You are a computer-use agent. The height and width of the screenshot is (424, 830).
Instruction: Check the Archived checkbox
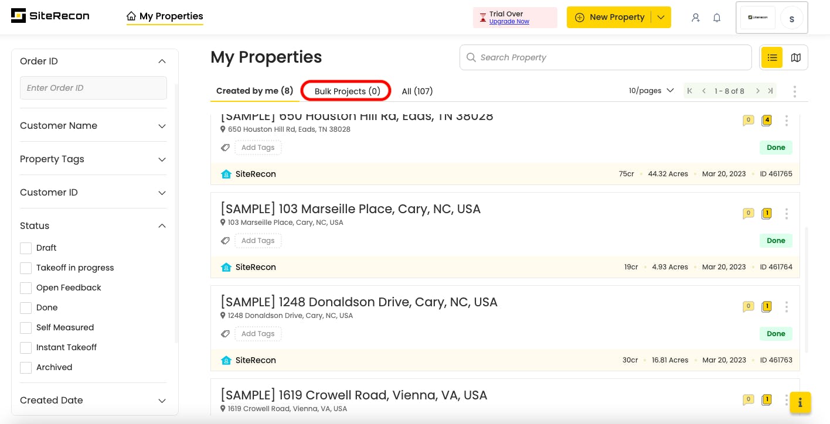click(x=26, y=368)
